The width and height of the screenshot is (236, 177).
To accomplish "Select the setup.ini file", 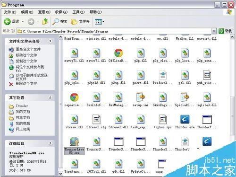I will tap(141, 100).
